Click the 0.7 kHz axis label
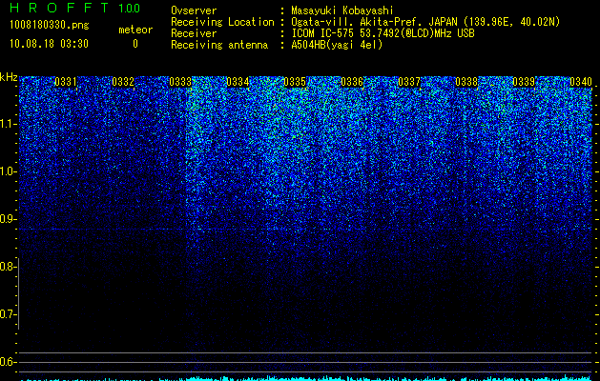This screenshot has height=381, width=600. (8, 314)
